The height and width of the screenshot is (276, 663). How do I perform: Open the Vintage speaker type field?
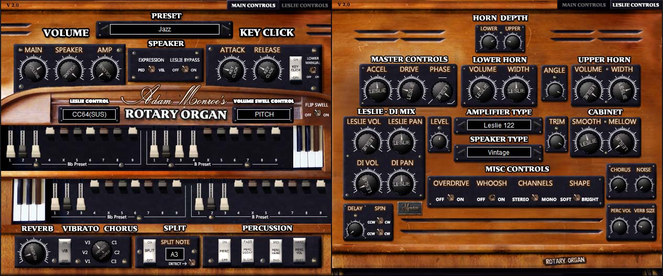(499, 153)
